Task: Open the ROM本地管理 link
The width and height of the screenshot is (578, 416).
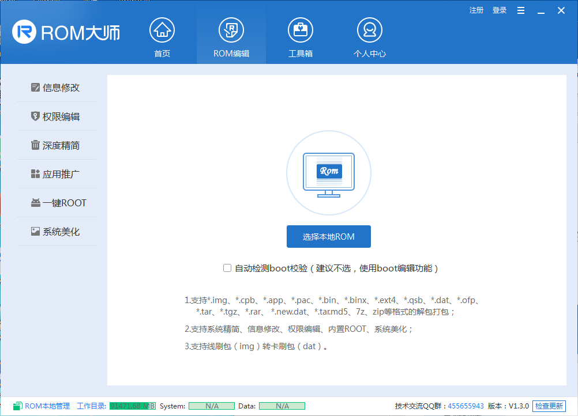Action: click(x=47, y=406)
